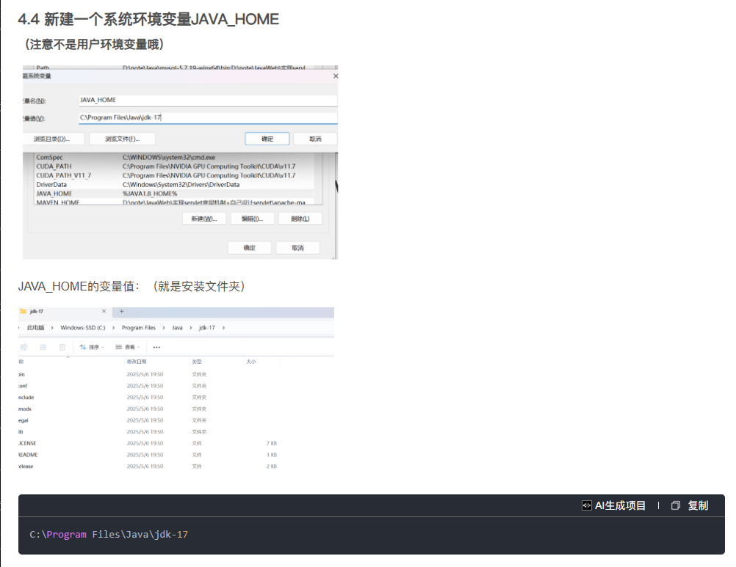The width and height of the screenshot is (736, 567).
Task: Click the AI生成项目 sparkle icon
Action: (x=586, y=505)
